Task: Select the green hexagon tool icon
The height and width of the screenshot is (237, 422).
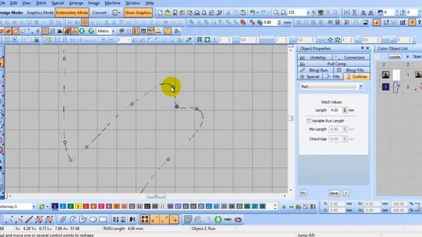Action: click(x=218, y=219)
